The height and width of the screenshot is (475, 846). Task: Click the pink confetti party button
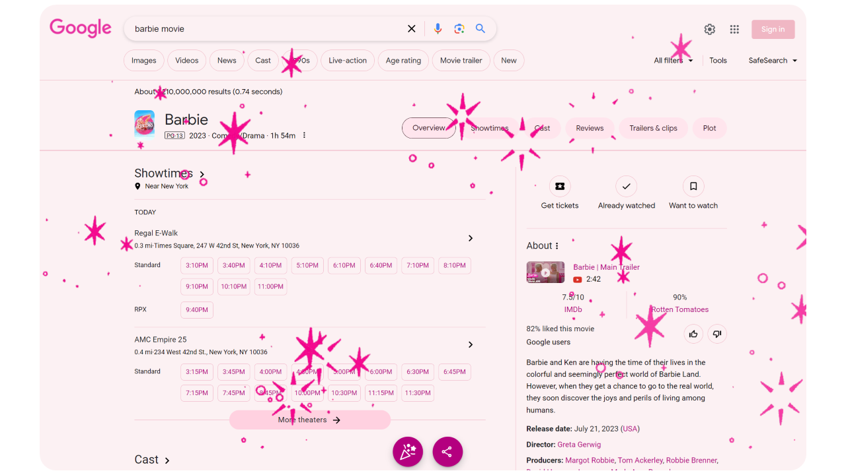click(408, 452)
